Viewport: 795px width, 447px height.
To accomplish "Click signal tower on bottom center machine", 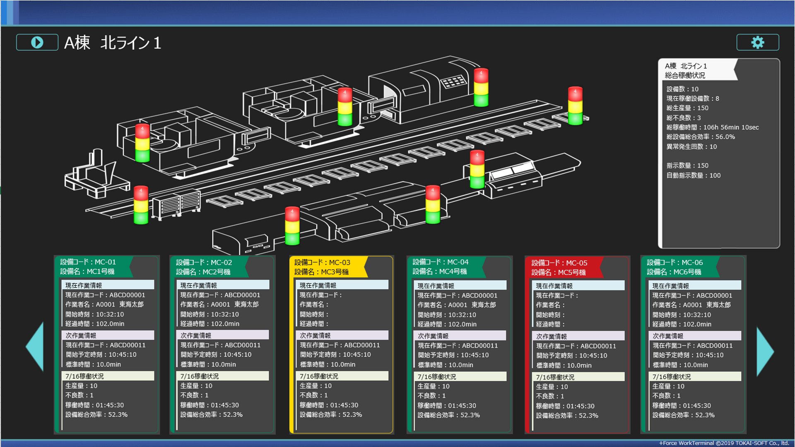I will click(292, 226).
